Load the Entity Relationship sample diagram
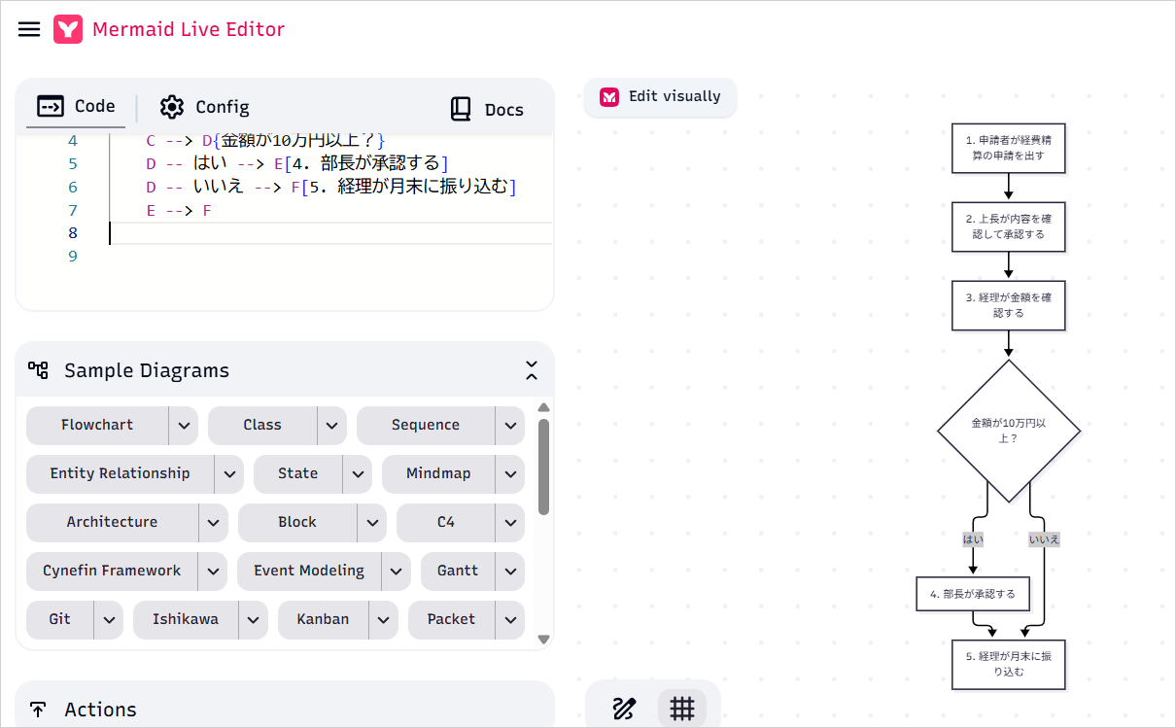 (121, 473)
